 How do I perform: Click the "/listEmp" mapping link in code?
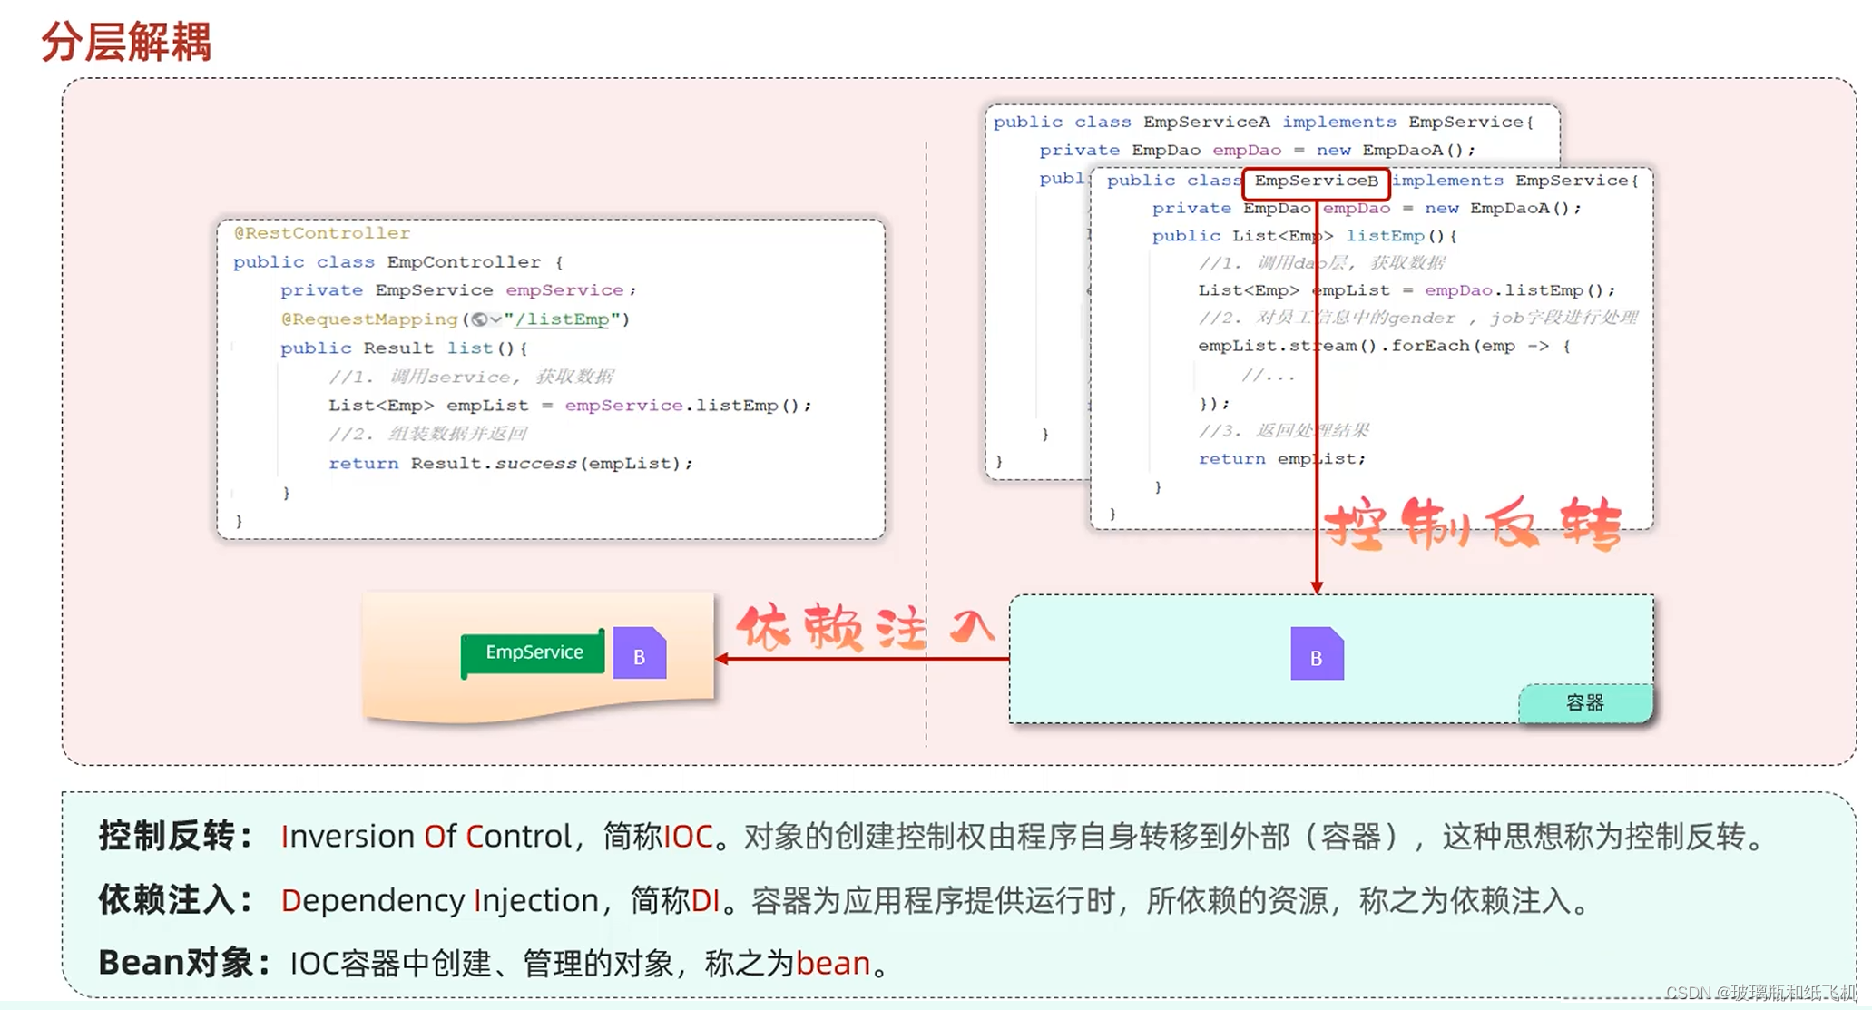tap(562, 319)
